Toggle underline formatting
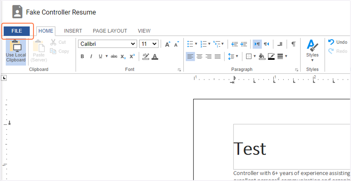 [100, 57]
